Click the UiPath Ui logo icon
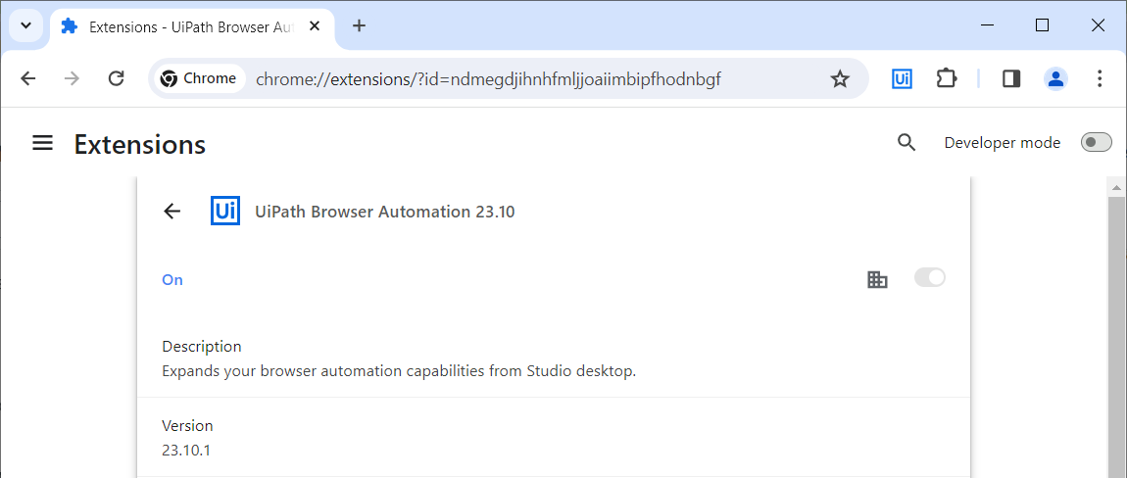 225,211
